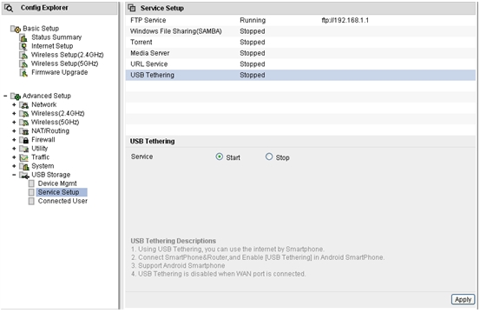Click the Apply button
The image size is (480, 313).
coord(463,299)
